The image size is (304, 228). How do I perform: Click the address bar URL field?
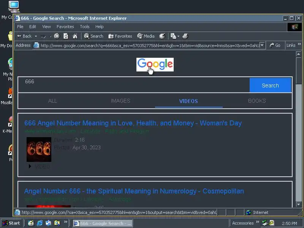point(150,46)
